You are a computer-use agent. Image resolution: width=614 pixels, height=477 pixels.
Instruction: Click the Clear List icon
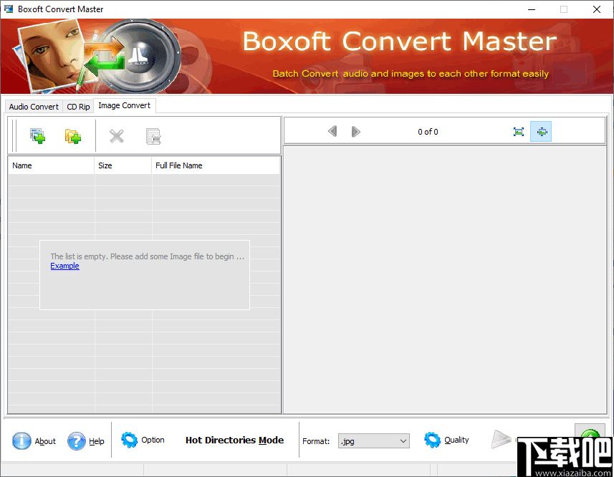153,136
